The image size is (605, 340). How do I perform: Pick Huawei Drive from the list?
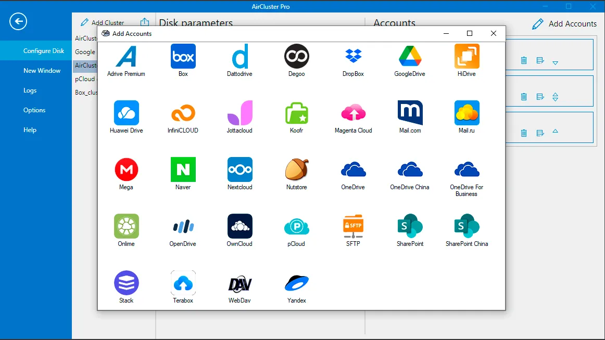(126, 113)
